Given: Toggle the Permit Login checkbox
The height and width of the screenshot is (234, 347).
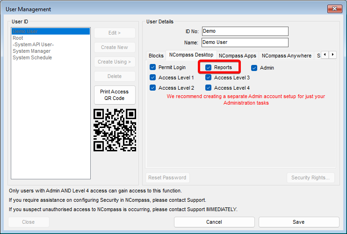Looking at the screenshot, I should 153,67.
